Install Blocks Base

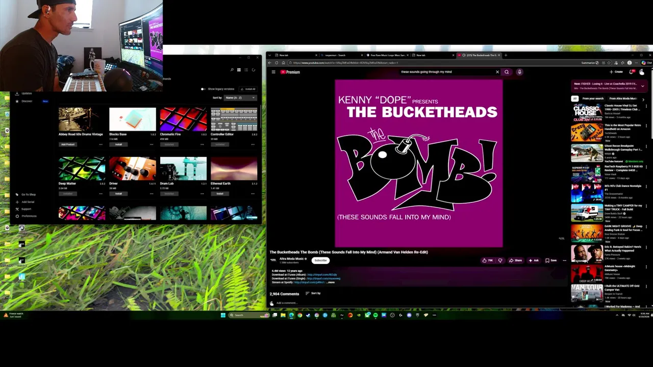click(x=118, y=144)
